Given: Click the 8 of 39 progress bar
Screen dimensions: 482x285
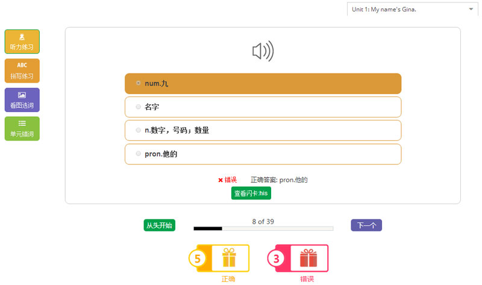Looking at the screenshot, I should (x=263, y=229).
